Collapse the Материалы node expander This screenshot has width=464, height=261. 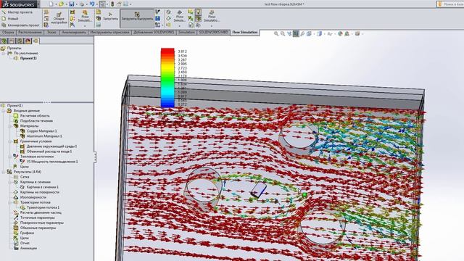10,126
